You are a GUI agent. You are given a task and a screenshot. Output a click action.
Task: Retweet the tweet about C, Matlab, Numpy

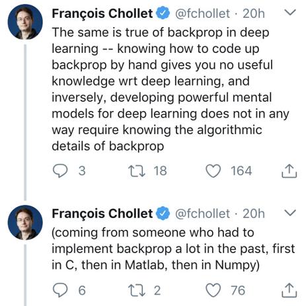[137, 290]
